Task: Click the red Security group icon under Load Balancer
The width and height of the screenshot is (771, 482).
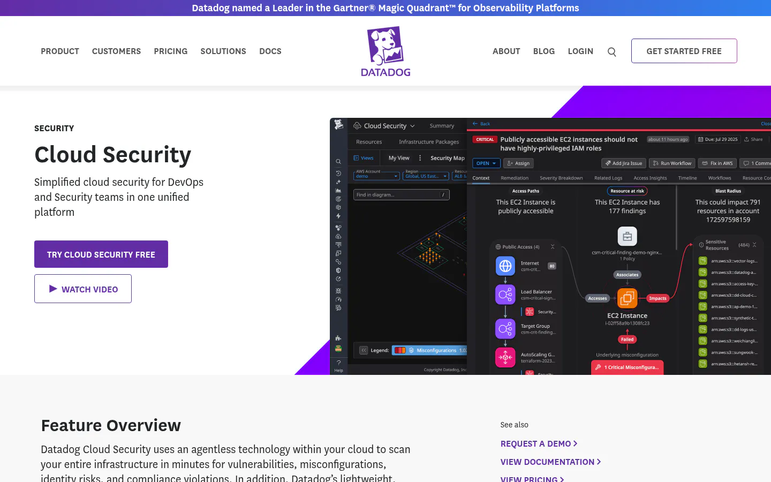Action: [530, 312]
